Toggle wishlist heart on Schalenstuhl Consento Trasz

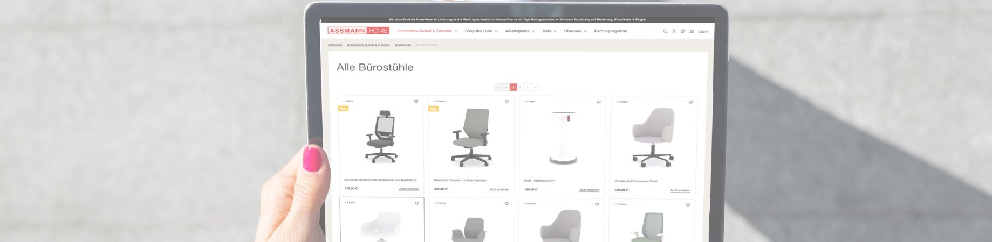point(690,102)
